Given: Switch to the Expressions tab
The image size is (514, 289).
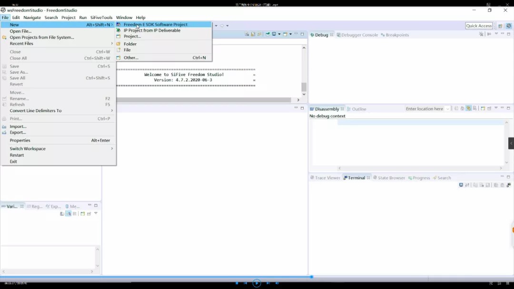Looking at the screenshot, I should (53, 206).
